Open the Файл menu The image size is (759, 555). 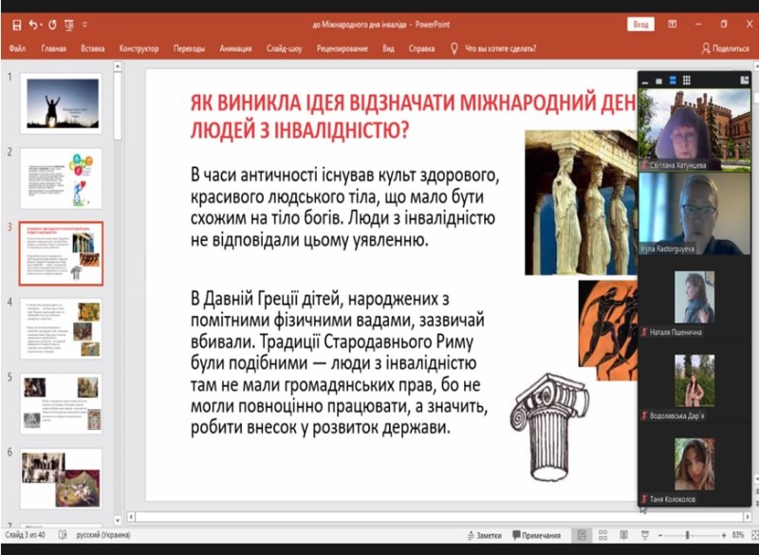coord(17,48)
